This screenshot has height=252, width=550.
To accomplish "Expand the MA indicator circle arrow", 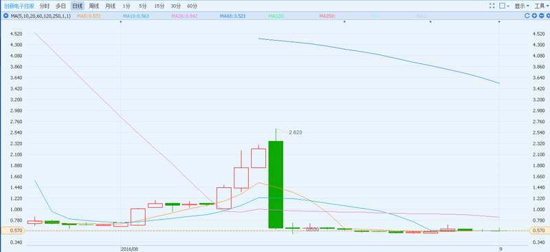I will click(5, 16).
